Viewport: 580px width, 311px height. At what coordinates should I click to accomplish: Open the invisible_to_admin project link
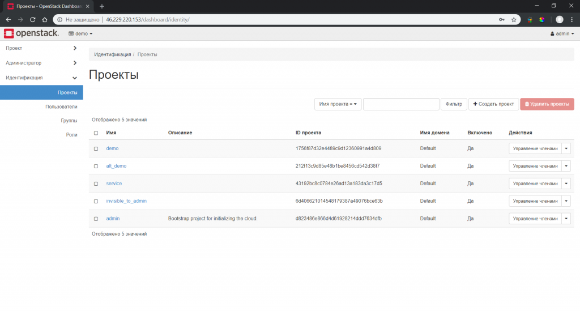click(126, 201)
